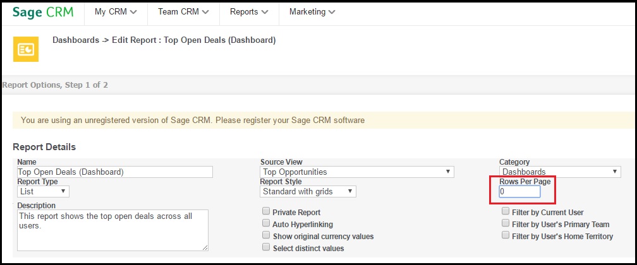The image size is (637, 265).
Task: Open the Reports menu
Action: pyautogui.click(x=249, y=12)
